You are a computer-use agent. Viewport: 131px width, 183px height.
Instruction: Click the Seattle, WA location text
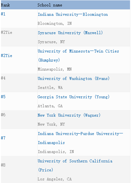(50, 88)
